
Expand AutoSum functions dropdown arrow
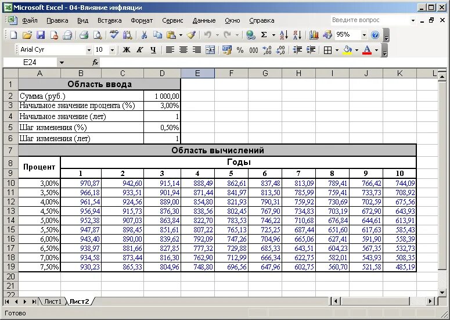tap(273, 35)
